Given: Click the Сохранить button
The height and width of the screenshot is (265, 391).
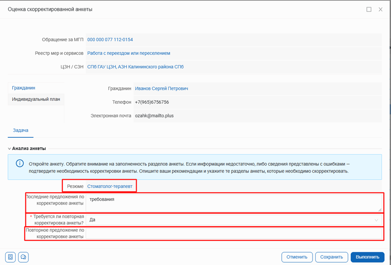Looking at the screenshot, I should 331,257.
